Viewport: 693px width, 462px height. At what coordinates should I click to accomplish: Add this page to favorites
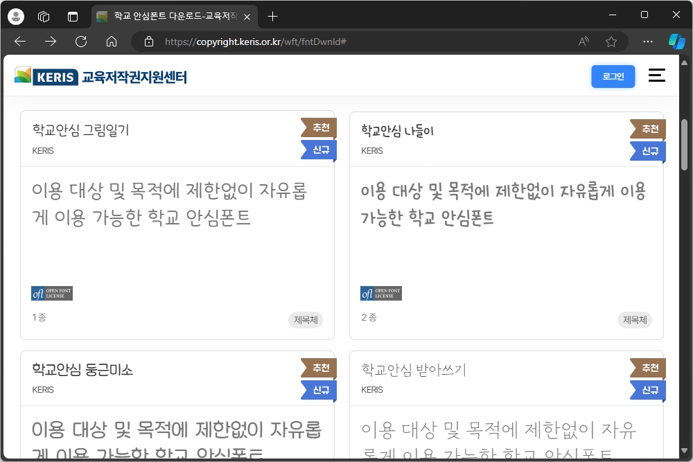611,42
